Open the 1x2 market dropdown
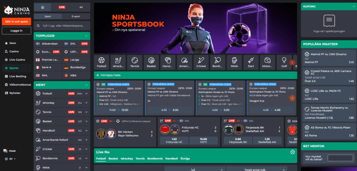Image resolution: width=357 pixels, height=171 pixels. (x=195, y=169)
